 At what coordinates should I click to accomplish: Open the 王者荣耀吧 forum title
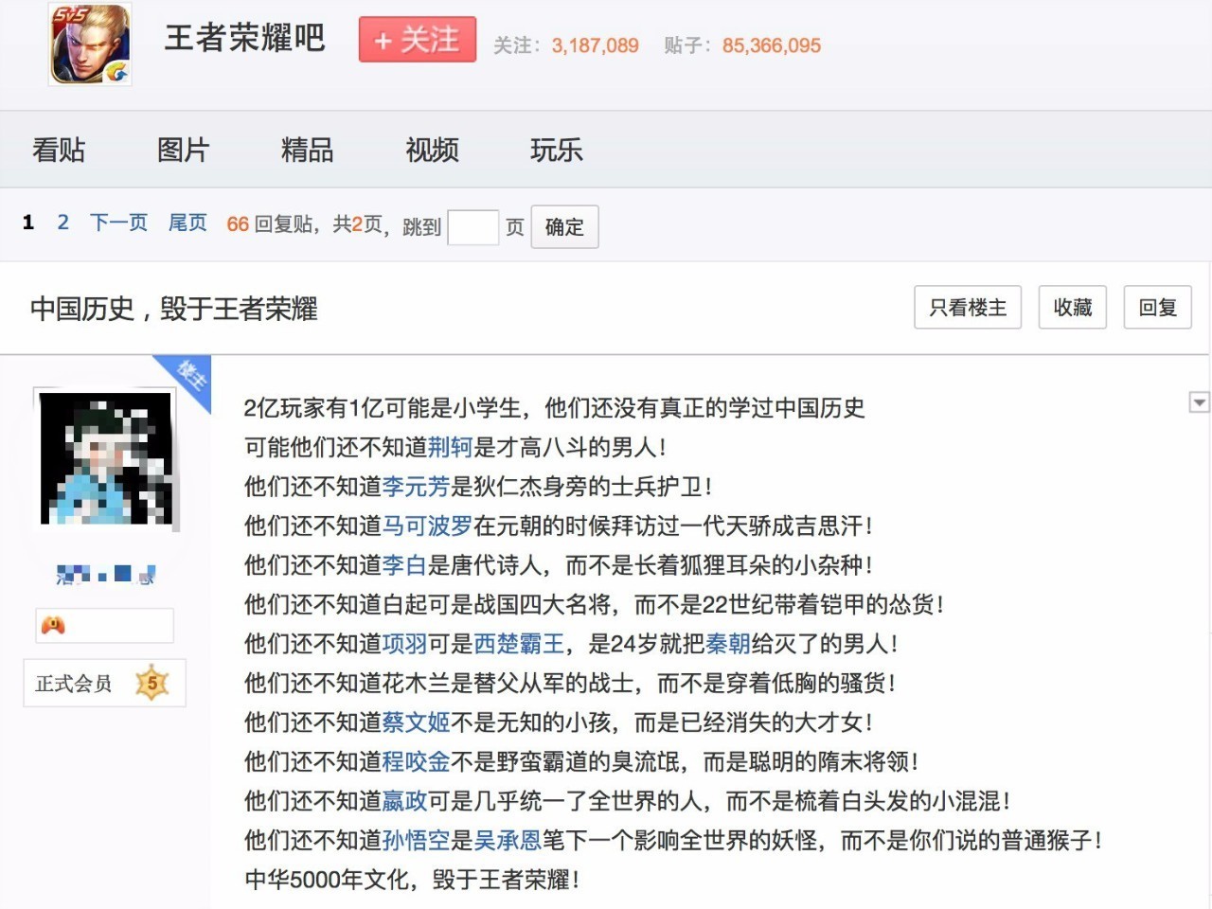[244, 38]
